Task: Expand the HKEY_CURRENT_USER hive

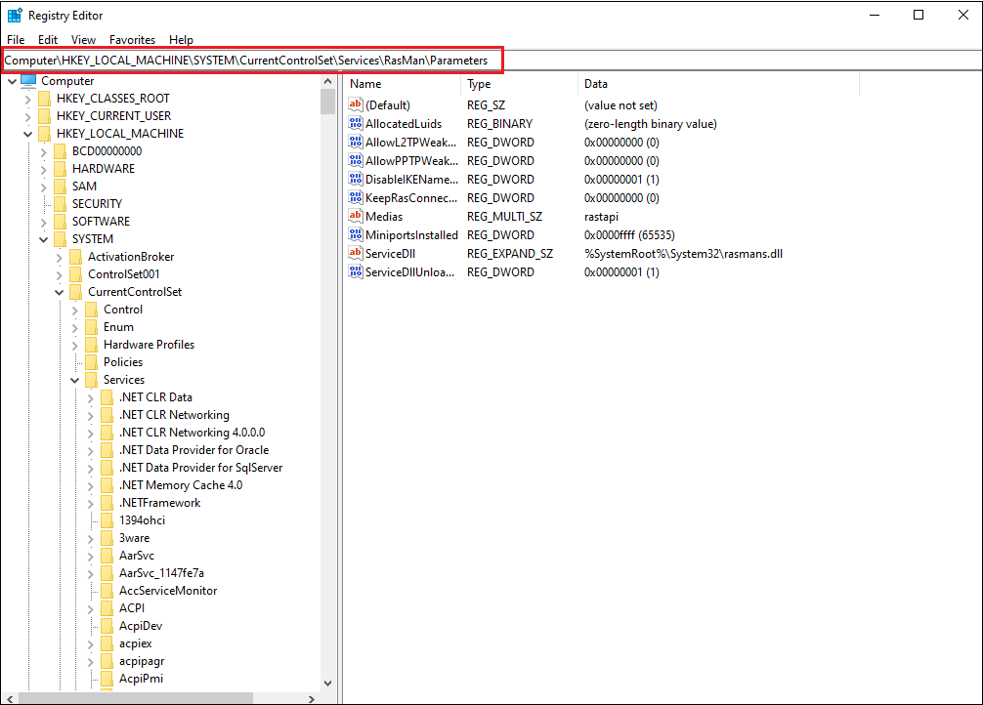Action: click(x=27, y=116)
